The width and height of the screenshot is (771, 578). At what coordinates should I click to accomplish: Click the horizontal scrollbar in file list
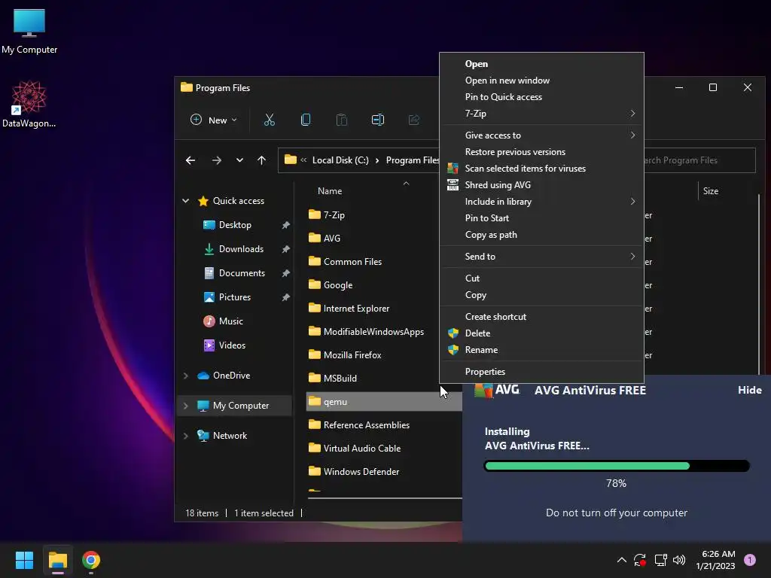[385, 498]
